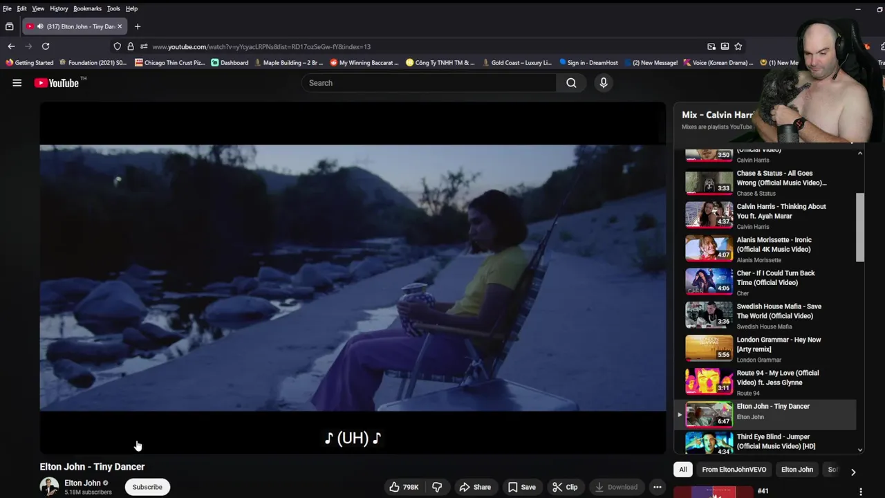Open the site security shield icon

point(117,46)
